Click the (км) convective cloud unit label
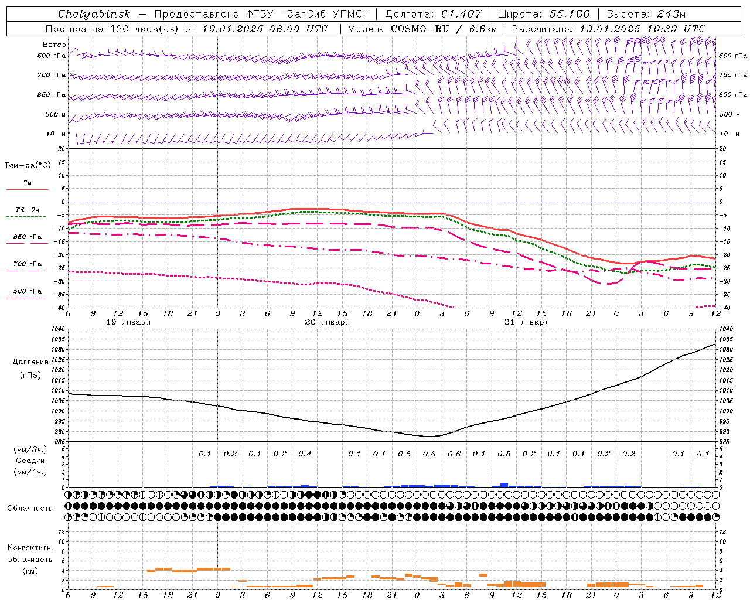The width and height of the screenshot is (750, 600). pyautogui.click(x=30, y=571)
